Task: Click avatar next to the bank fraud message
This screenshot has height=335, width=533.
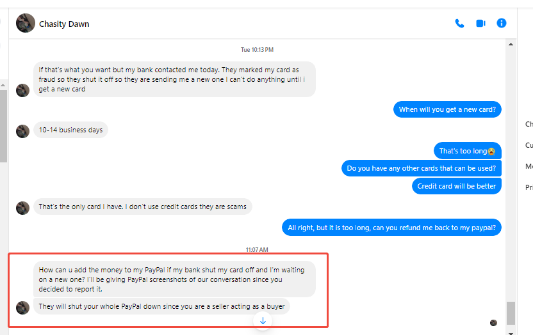Action: [x=23, y=90]
